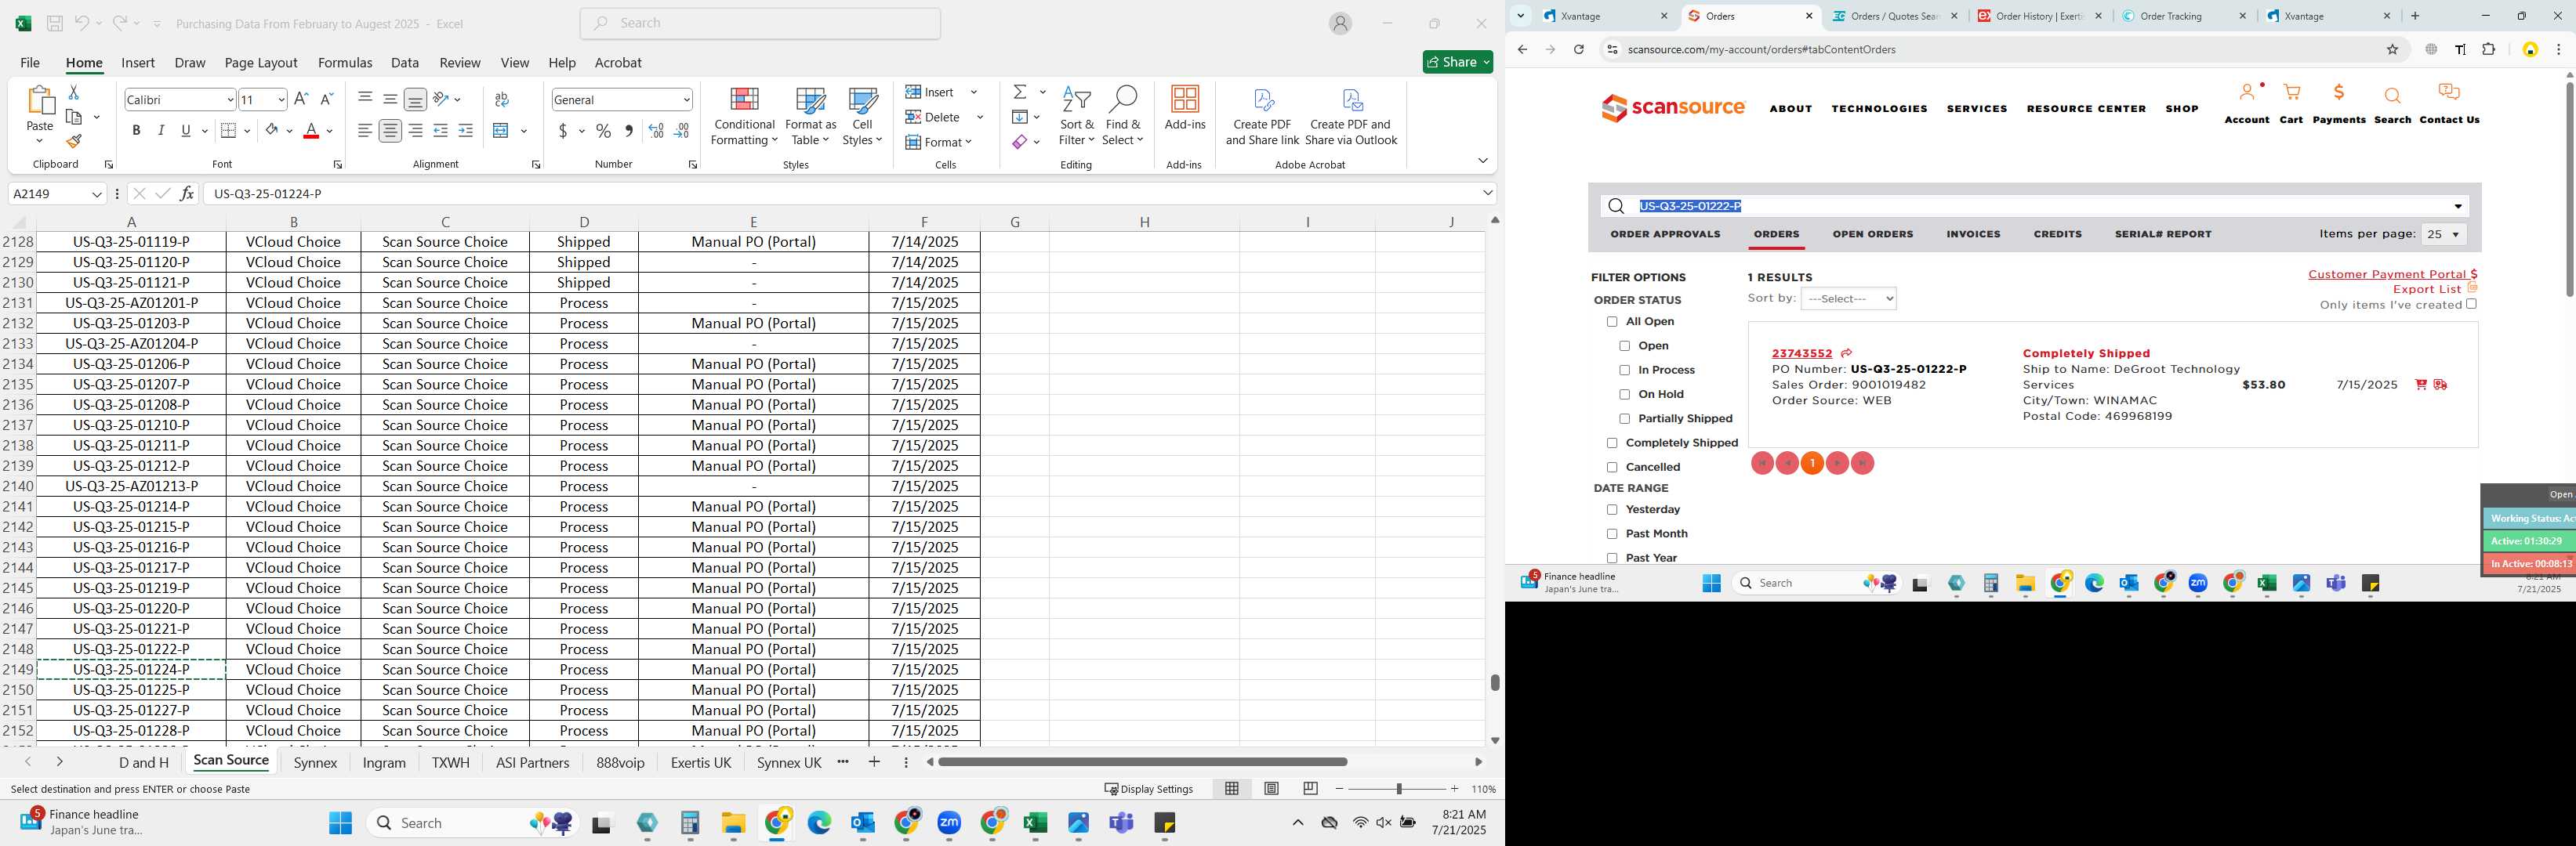Open the Sort by Select dropdown
Viewport: 2576px width, 846px height.
coord(1848,298)
